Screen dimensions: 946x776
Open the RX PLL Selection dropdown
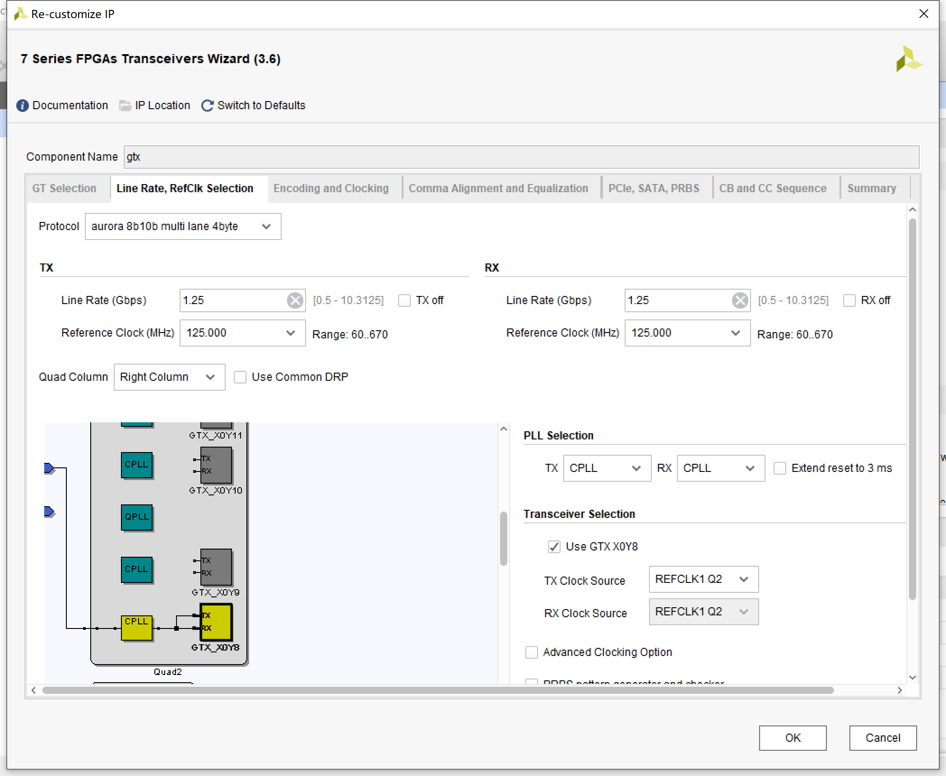coord(721,468)
